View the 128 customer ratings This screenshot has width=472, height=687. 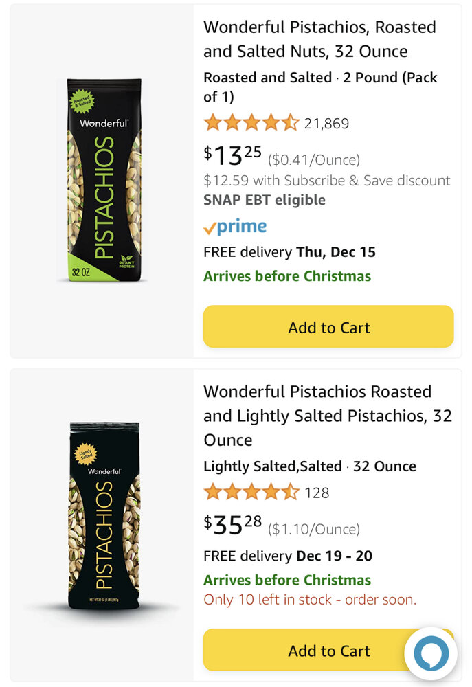click(x=317, y=493)
